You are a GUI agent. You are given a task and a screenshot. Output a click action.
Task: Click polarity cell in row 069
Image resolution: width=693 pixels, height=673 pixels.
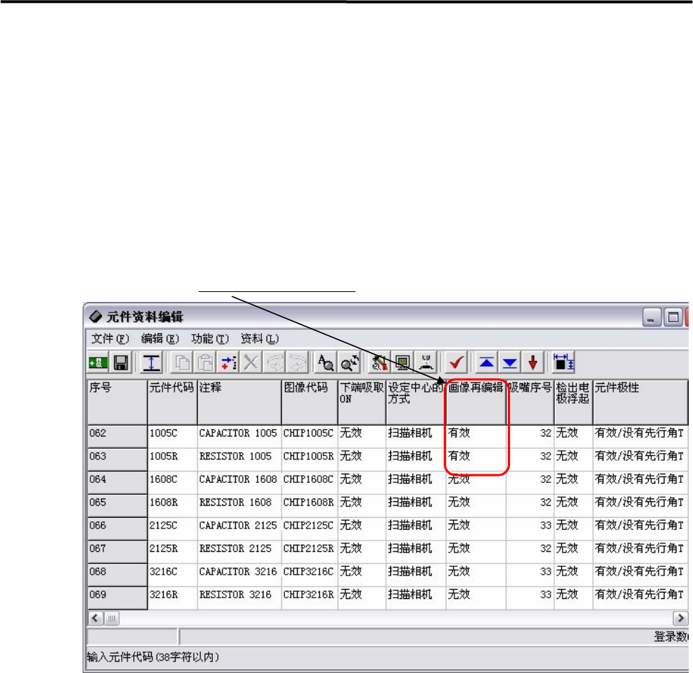(x=640, y=598)
